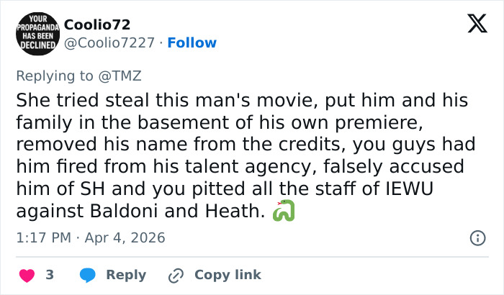The width and height of the screenshot is (504, 295).
Task: Open the tweet info circle icon
Action: (x=477, y=237)
